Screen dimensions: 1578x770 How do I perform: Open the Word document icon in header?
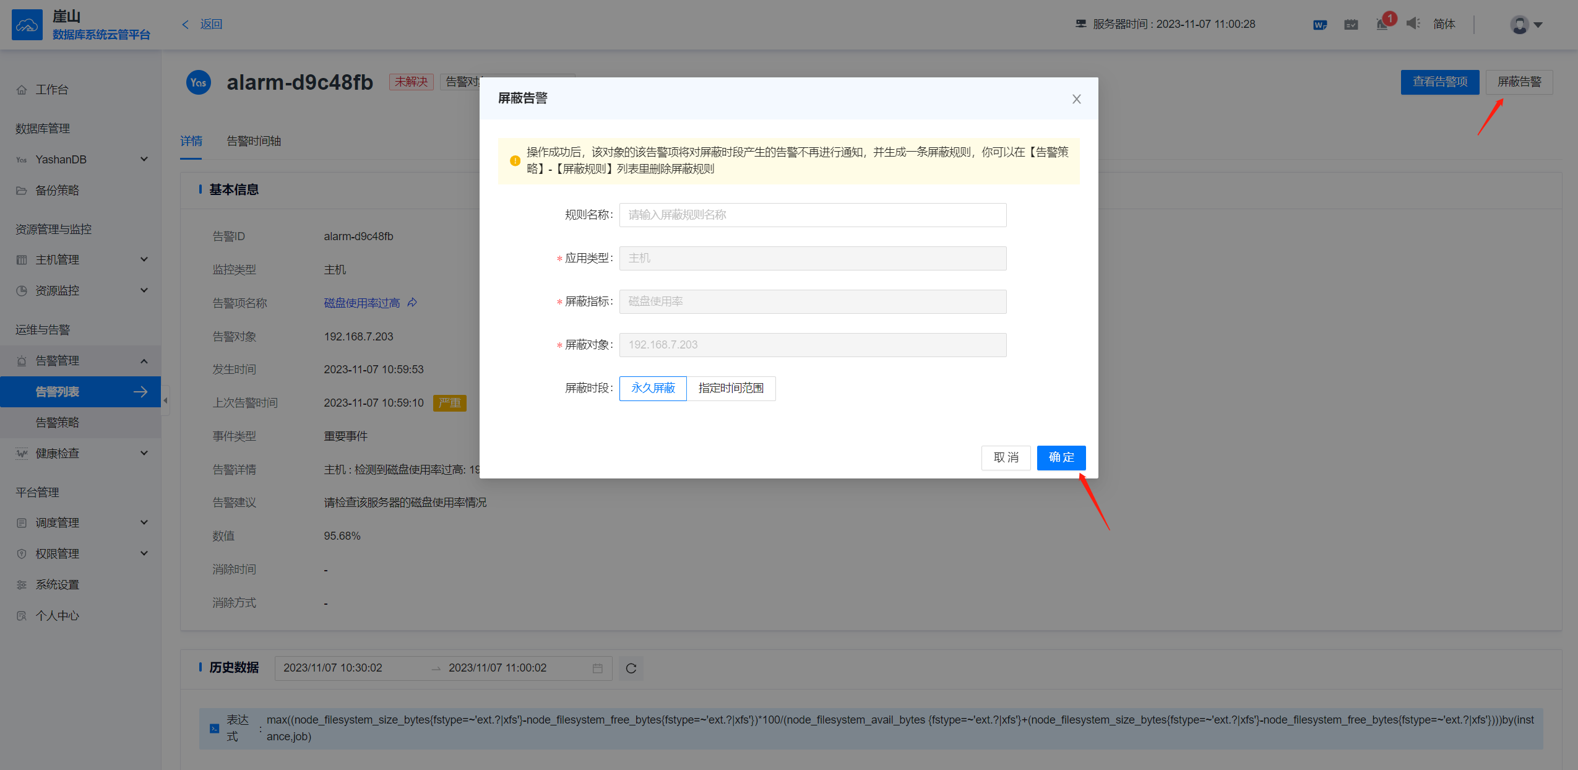[x=1319, y=24]
